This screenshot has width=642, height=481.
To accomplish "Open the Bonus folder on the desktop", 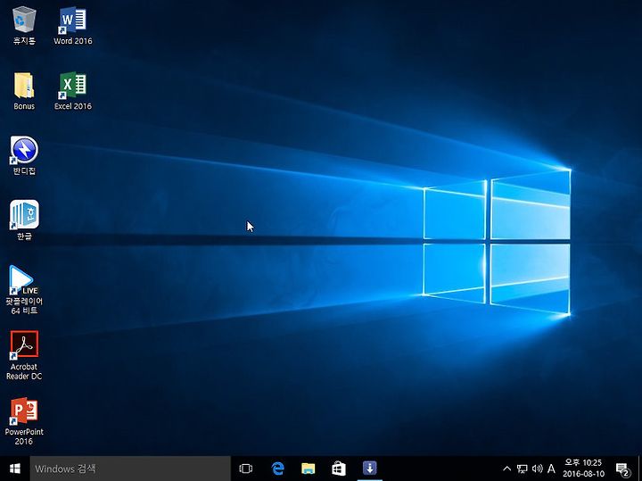I will click(x=24, y=90).
